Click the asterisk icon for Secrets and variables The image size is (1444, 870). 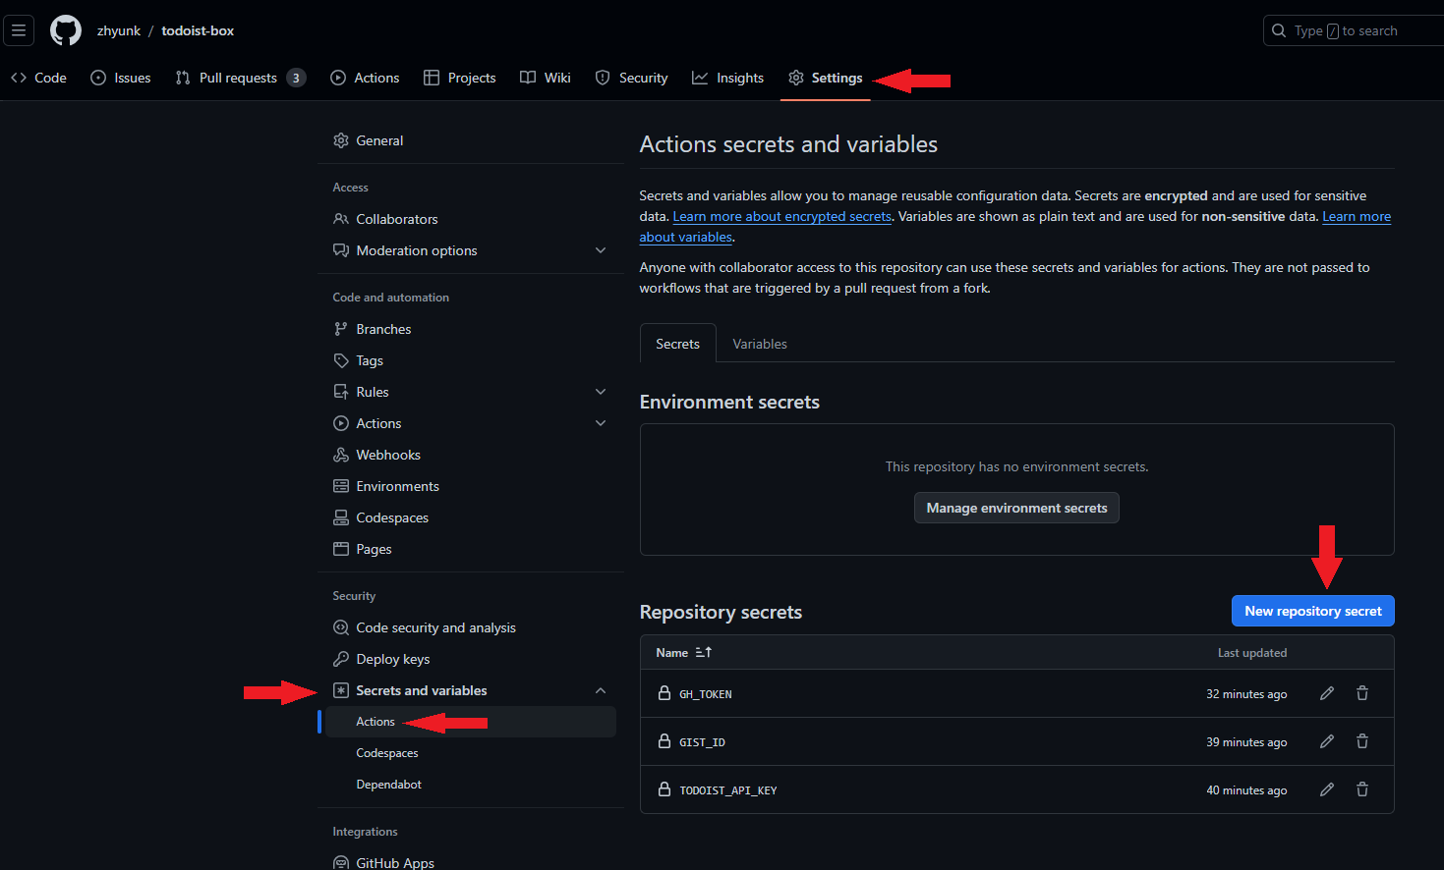(341, 690)
